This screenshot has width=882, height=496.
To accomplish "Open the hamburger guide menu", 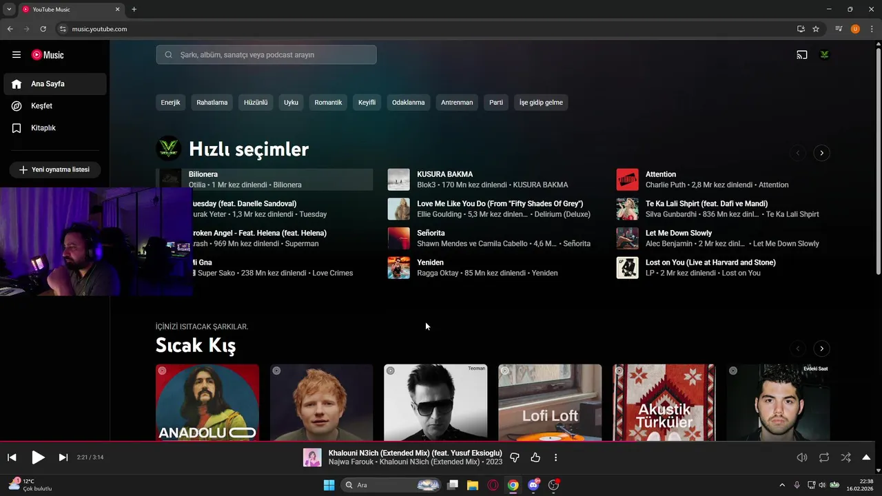I will point(17,55).
